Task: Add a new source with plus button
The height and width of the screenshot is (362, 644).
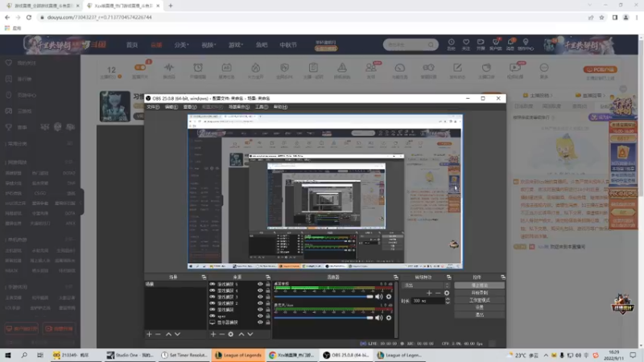Action: coord(213,334)
